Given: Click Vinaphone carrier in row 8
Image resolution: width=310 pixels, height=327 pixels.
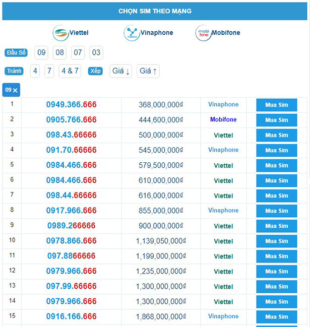Looking at the screenshot, I should (x=223, y=210).
